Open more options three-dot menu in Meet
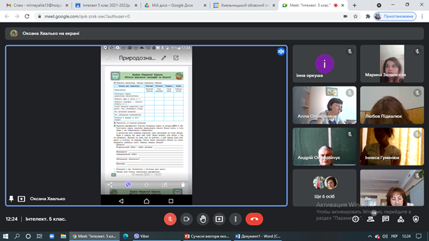This screenshot has width=429, height=241. (235, 219)
